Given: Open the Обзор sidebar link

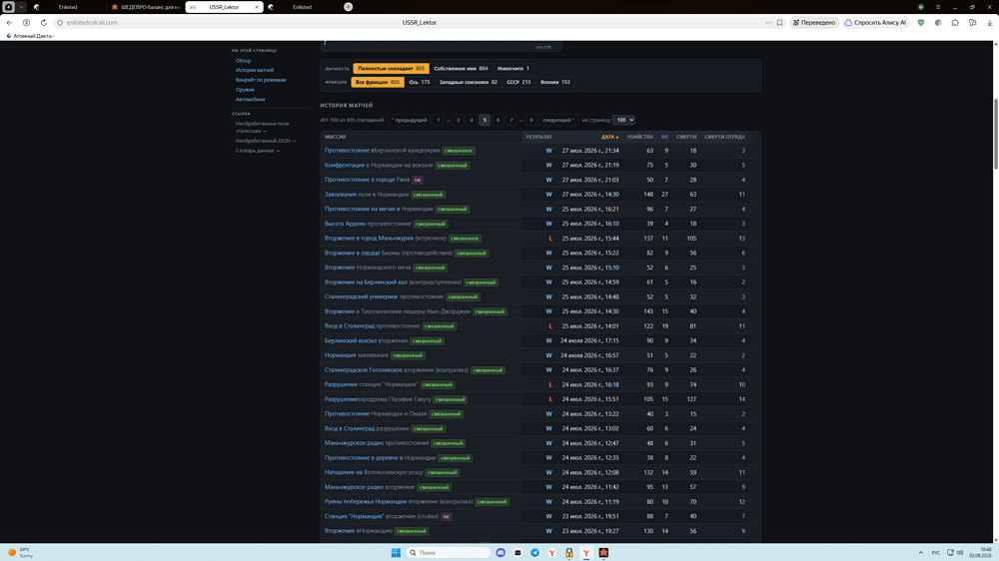Looking at the screenshot, I should 243,61.
